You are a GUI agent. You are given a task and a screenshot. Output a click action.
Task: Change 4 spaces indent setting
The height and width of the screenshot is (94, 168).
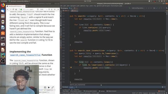pyautogui.click(x=145, y=93)
